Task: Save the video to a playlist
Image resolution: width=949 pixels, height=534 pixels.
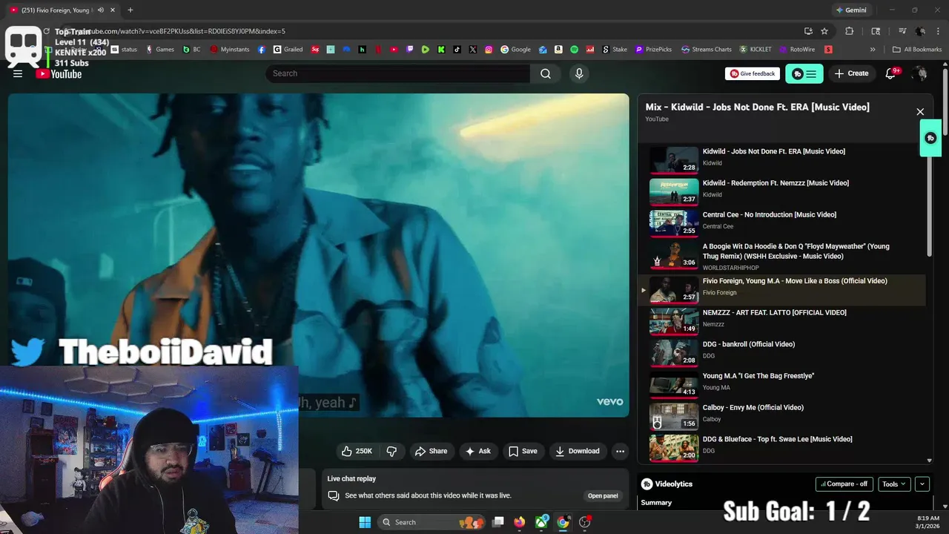Action: click(x=523, y=451)
